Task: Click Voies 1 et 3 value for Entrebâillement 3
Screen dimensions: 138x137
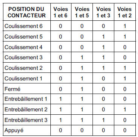Action: [103, 120]
